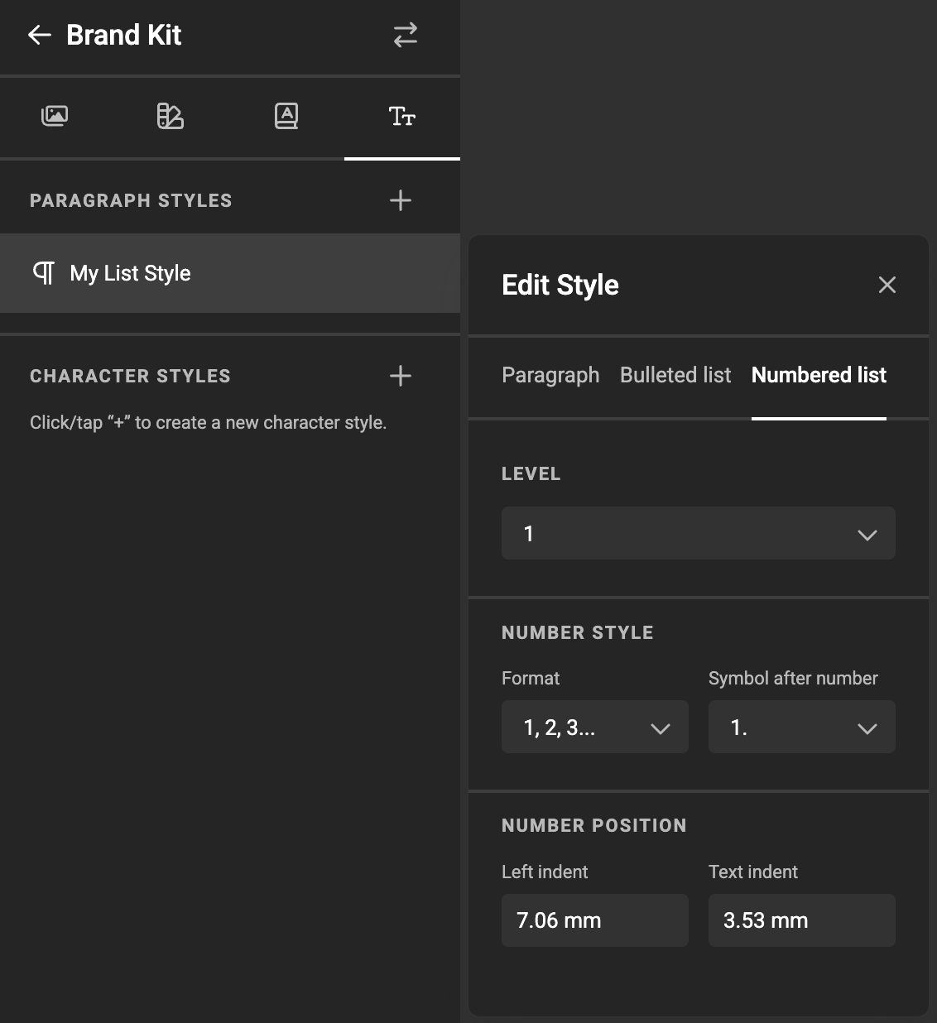Select the Numbered list tab
Image resolution: width=937 pixels, height=1023 pixels.
[x=819, y=375]
